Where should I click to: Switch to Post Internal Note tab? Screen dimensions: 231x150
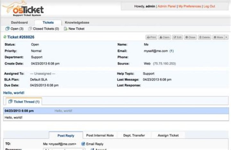coord(100,135)
